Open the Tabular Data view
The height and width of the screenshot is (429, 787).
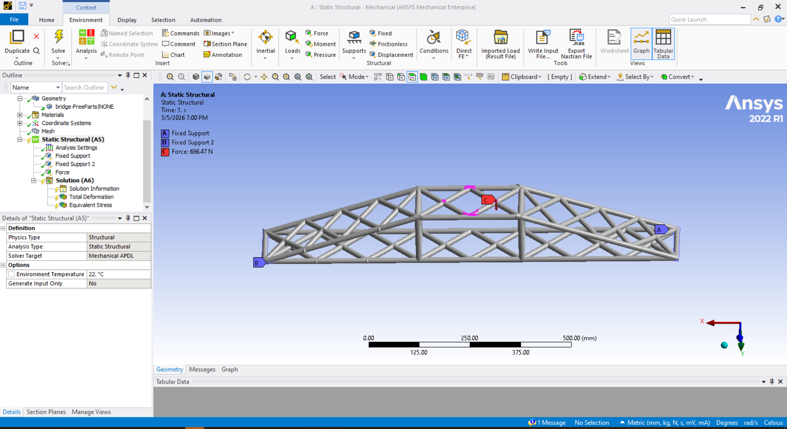(663, 43)
